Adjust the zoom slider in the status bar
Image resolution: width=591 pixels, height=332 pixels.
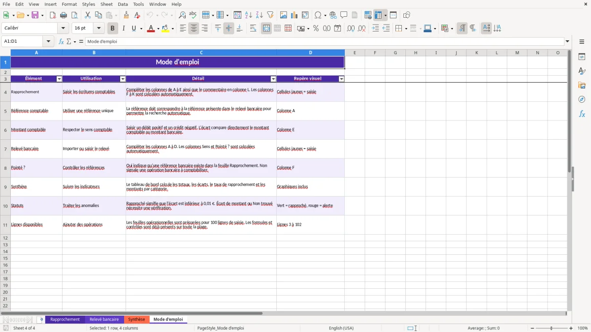click(551, 328)
